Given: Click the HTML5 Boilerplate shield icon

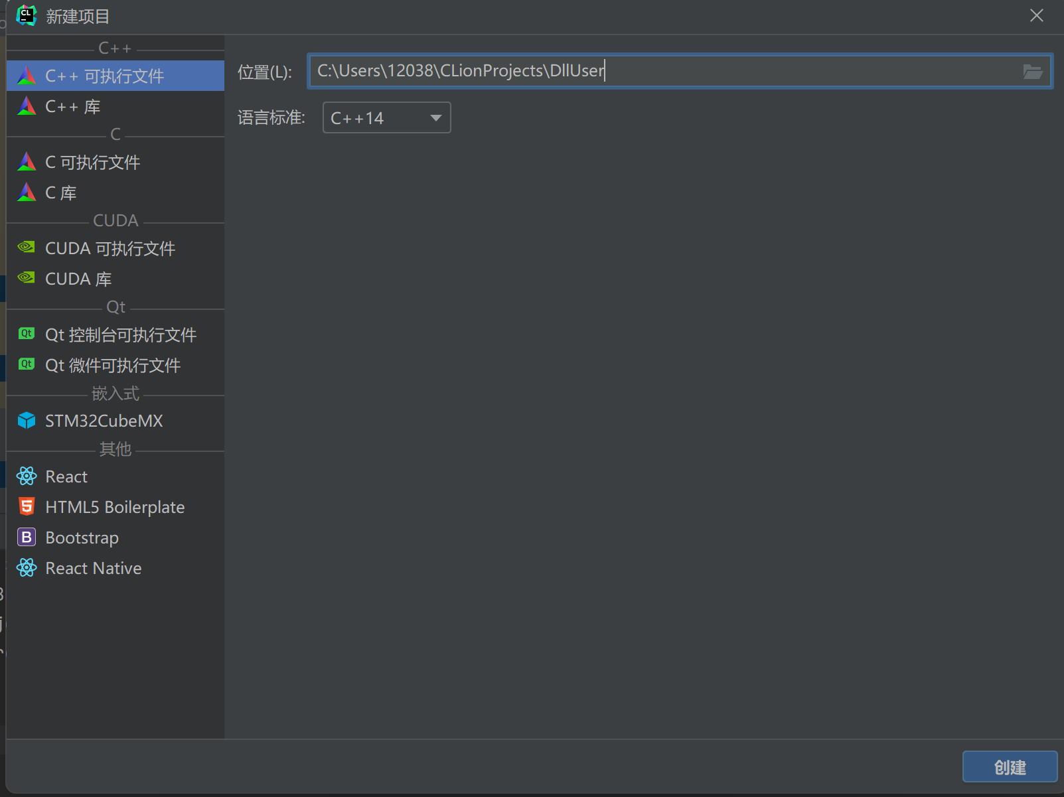Looking at the screenshot, I should (x=27, y=506).
